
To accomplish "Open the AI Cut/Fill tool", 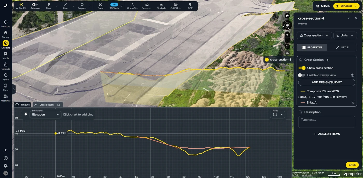I will [21, 6].
